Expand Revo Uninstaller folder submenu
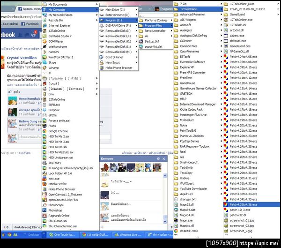Viewport: 281px width, 248px height. point(171,31)
